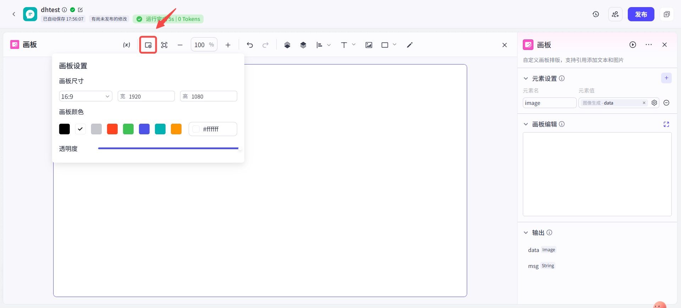Open the info icon beside 元素设置

coord(562,78)
